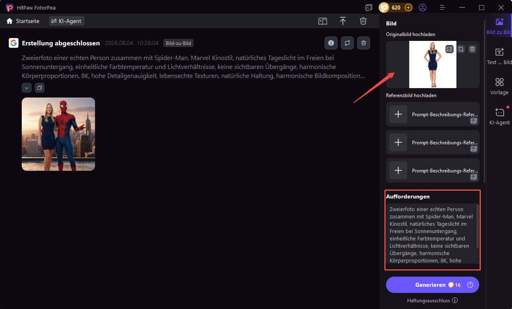The width and height of the screenshot is (512, 309).
Task: Click the help icon on Generieren button
Action: click(x=470, y=285)
